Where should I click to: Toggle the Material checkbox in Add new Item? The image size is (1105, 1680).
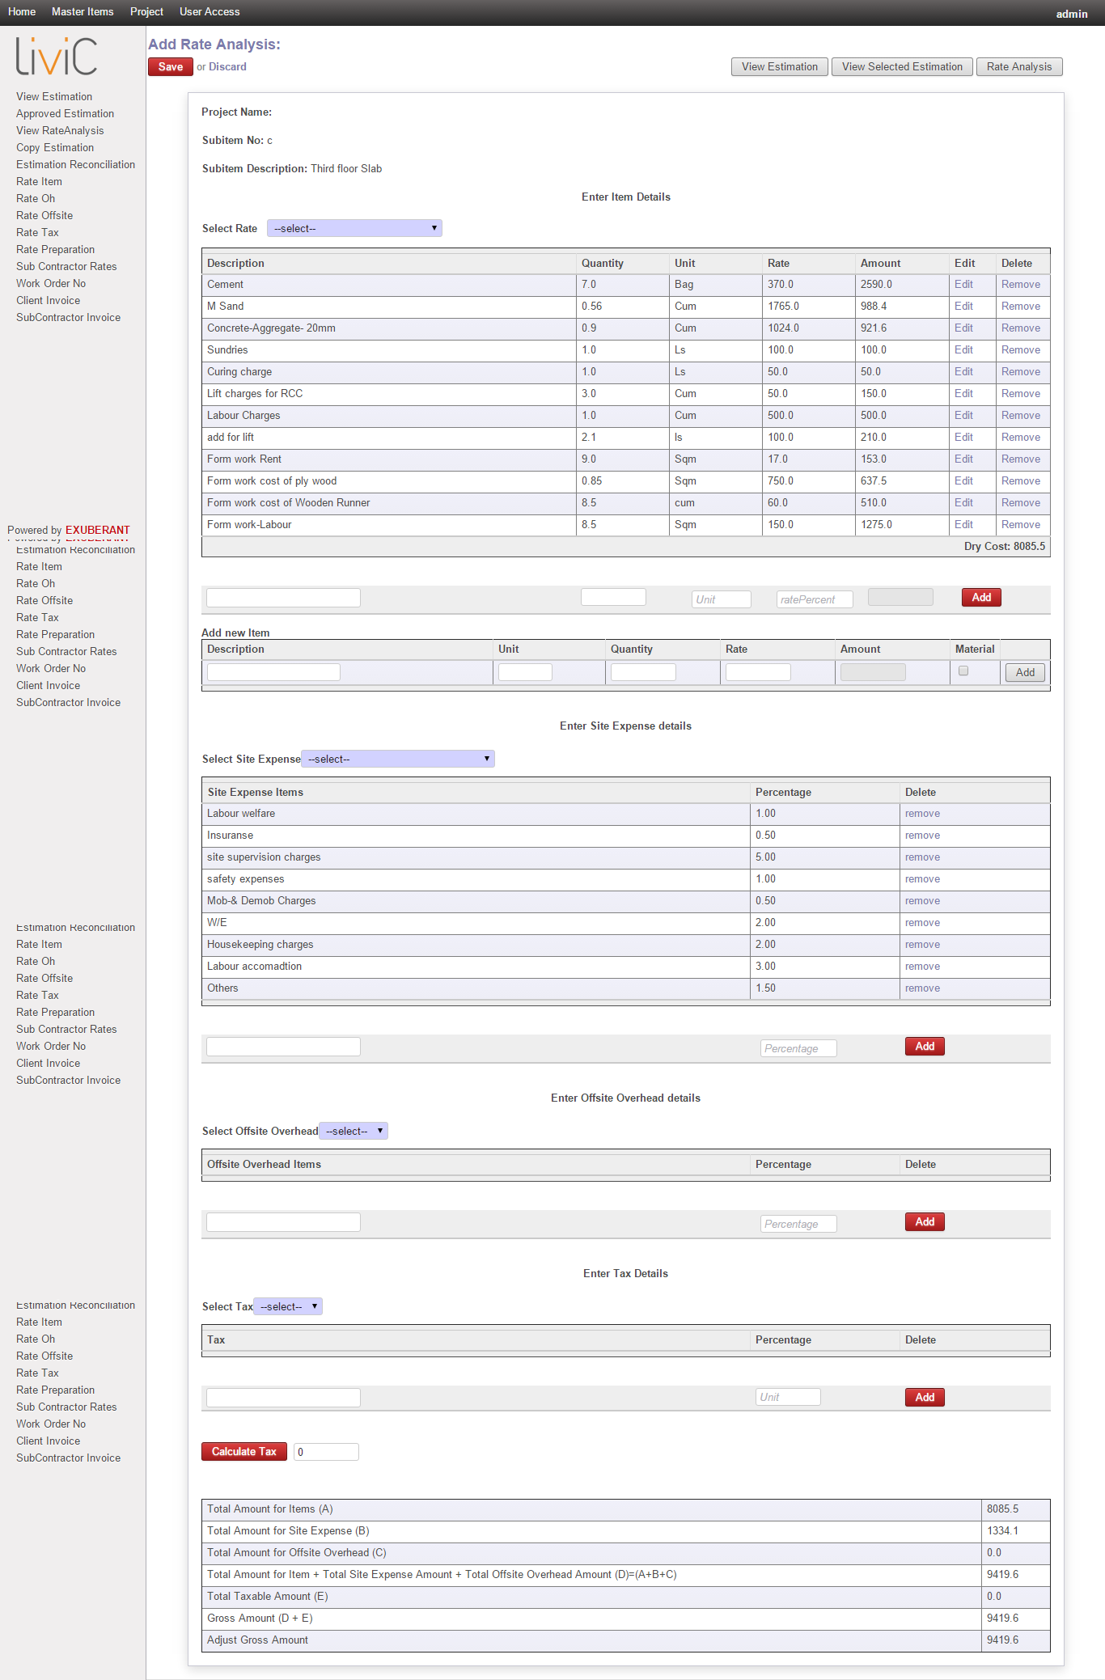(x=963, y=671)
